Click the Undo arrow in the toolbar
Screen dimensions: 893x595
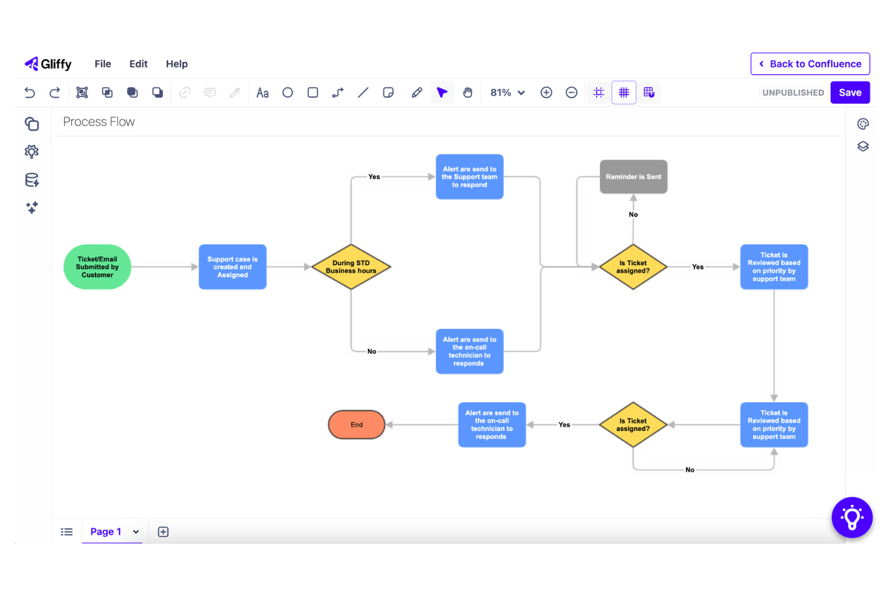pos(30,92)
